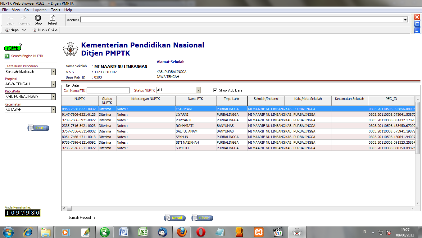The height and width of the screenshot is (238, 422).
Task: Open the Go menu
Action: (26, 10)
